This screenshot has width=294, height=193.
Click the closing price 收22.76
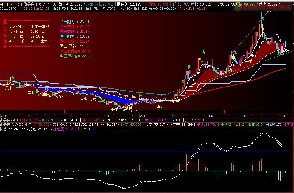pos(75,9)
